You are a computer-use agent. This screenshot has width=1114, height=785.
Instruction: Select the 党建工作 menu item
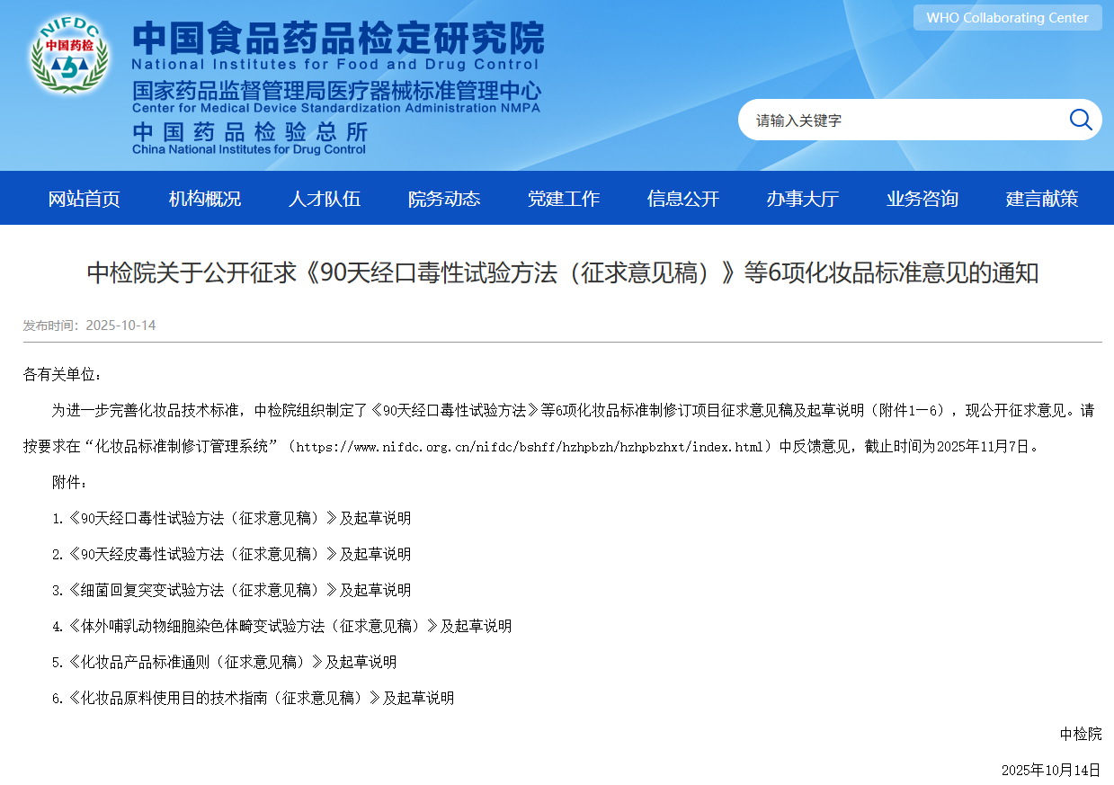point(564,199)
